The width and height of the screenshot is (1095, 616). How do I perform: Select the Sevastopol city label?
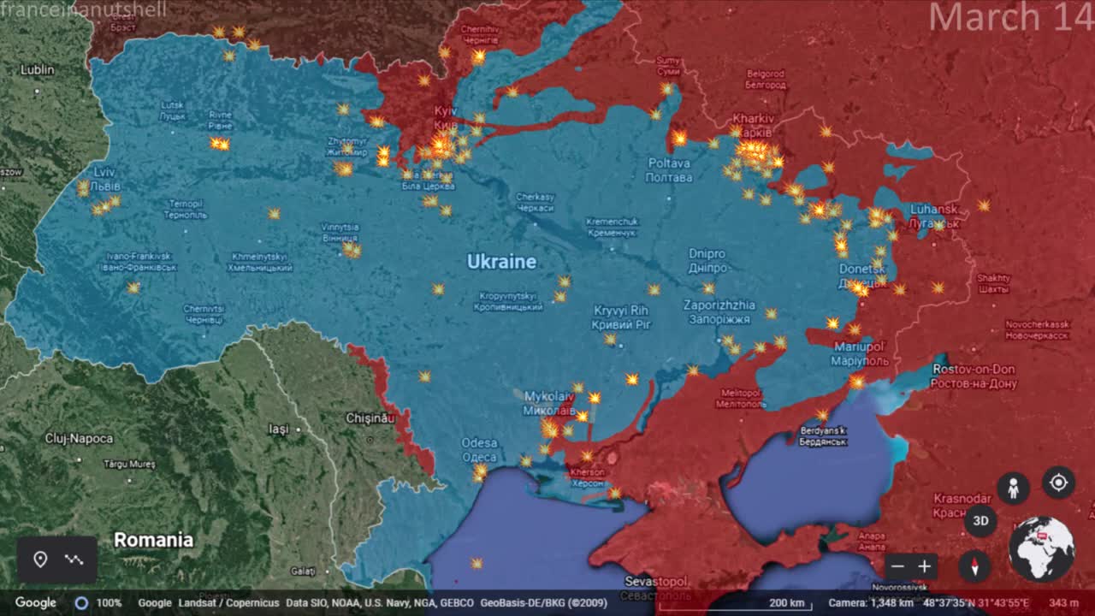point(655,587)
